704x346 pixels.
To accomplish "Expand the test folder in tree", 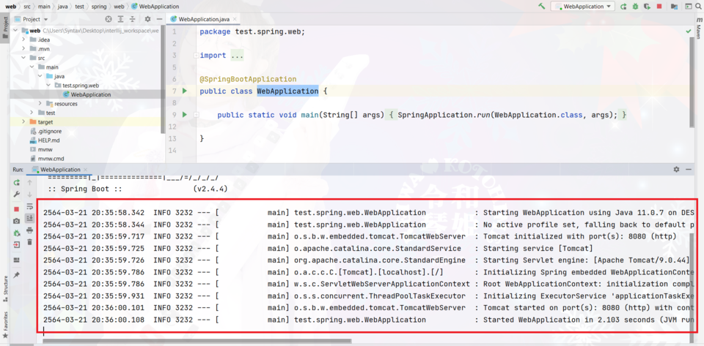I will pos(32,113).
